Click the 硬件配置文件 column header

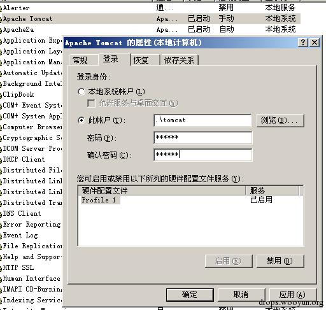pyautogui.click(x=162, y=190)
